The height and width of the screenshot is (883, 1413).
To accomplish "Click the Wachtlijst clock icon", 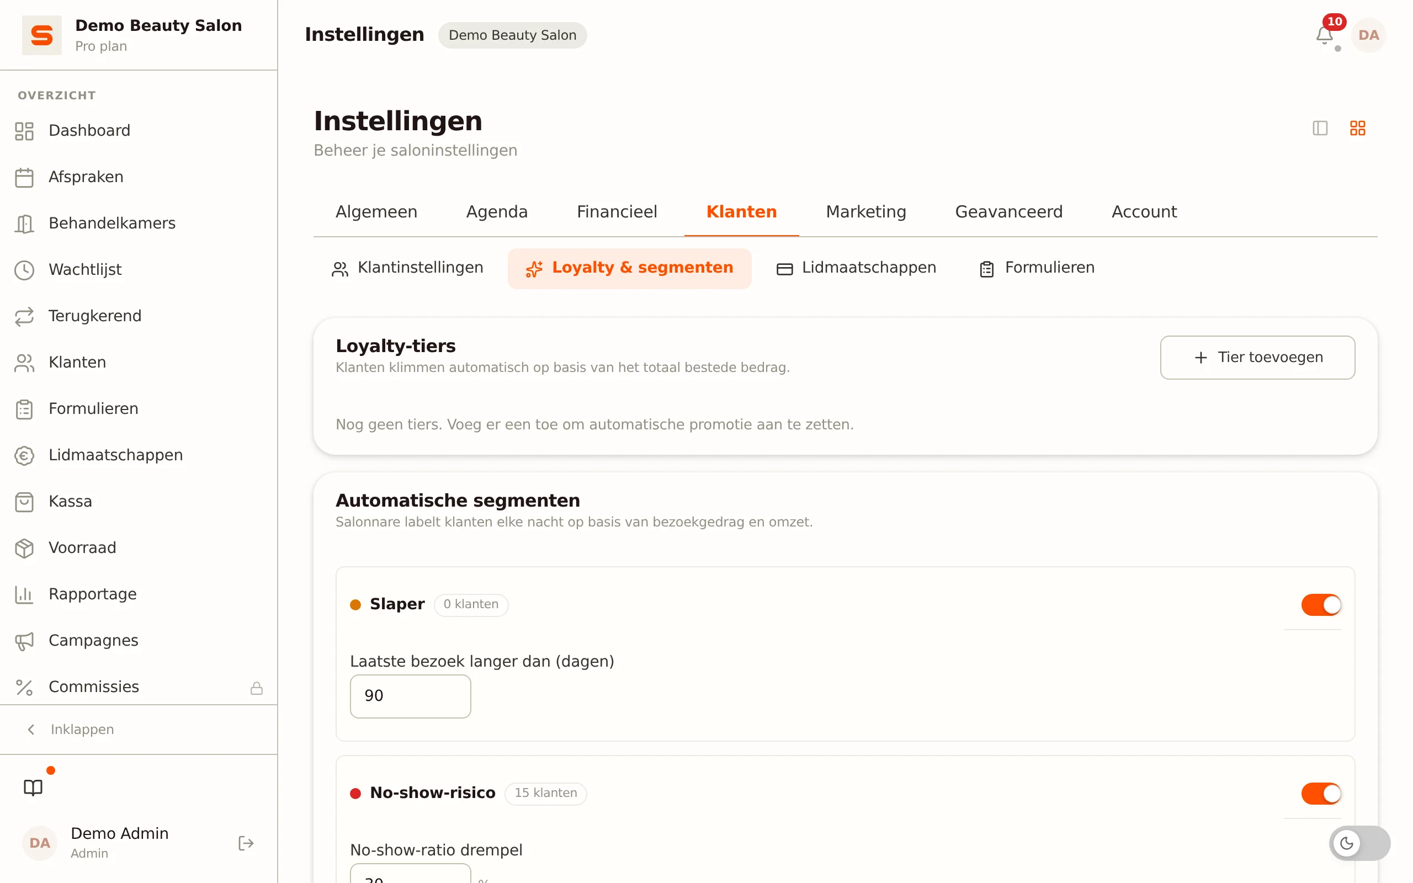I will pyautogui.click(x=24, y=270).
